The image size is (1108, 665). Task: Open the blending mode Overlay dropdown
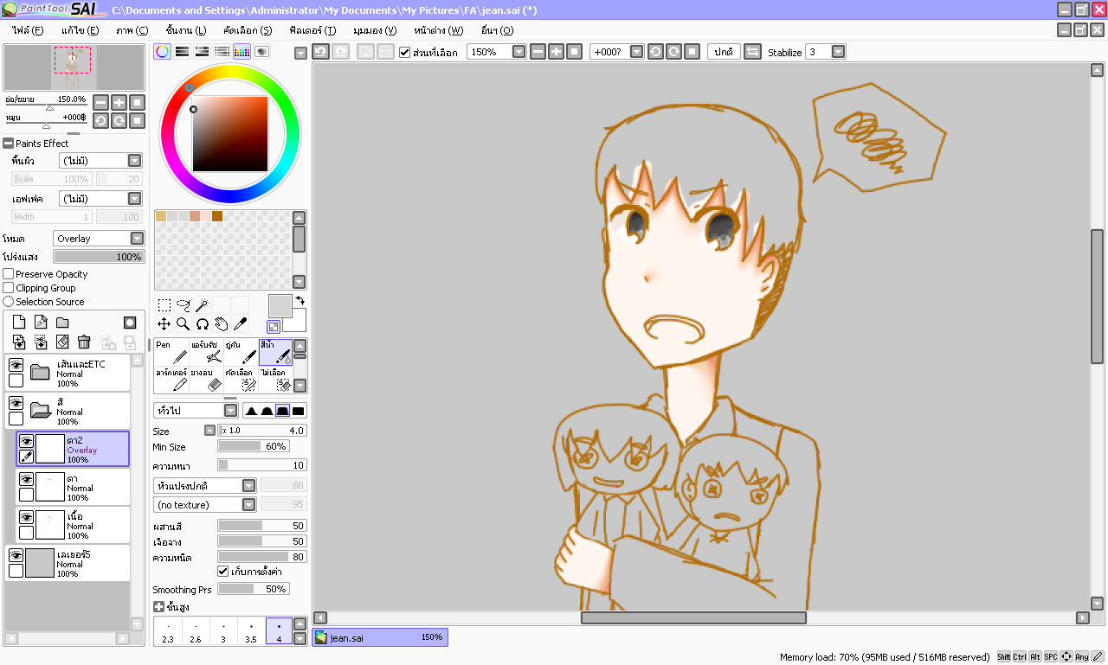[99, 239]
